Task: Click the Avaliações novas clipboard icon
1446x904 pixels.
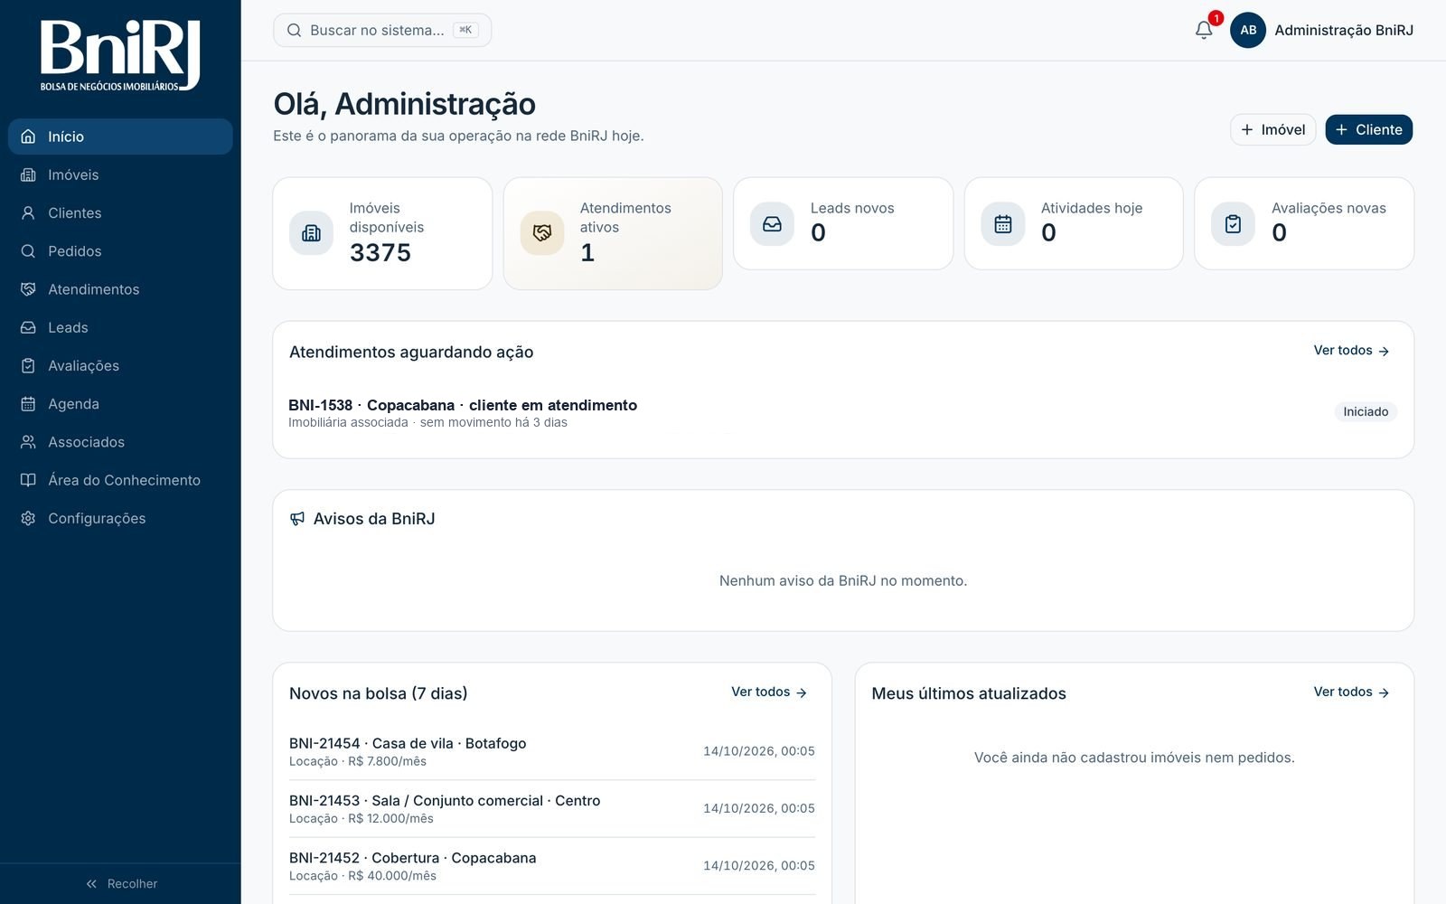Action: (1234, 223)
